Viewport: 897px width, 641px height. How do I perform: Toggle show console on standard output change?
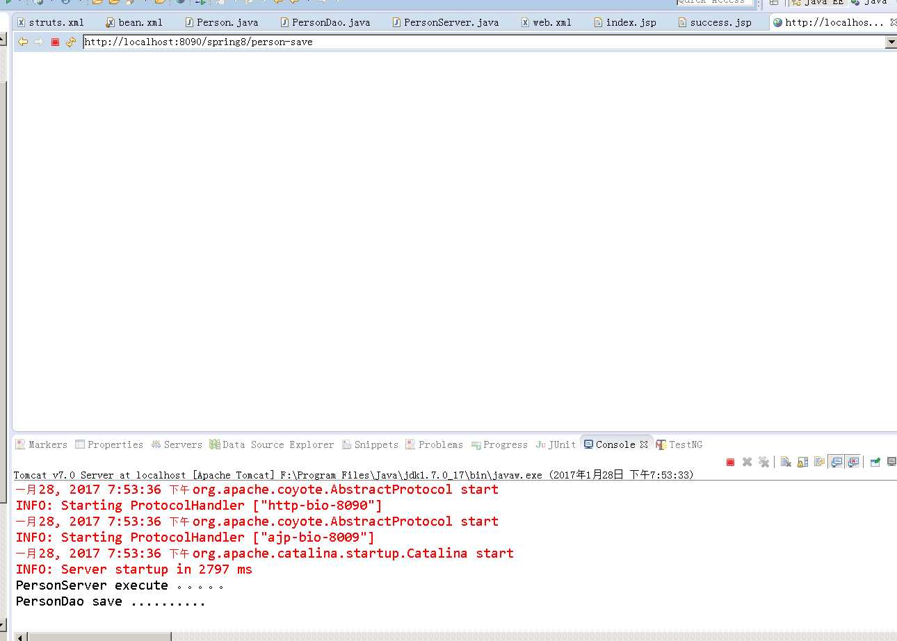click(x=836, y=462)
